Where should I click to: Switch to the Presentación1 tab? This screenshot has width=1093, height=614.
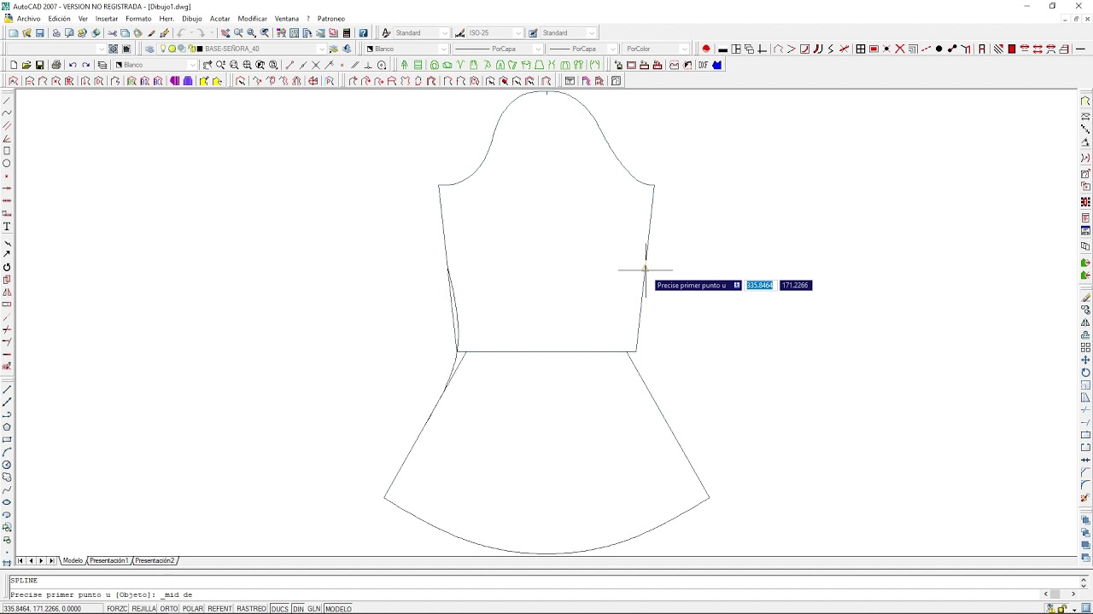(x=109, y=561)
